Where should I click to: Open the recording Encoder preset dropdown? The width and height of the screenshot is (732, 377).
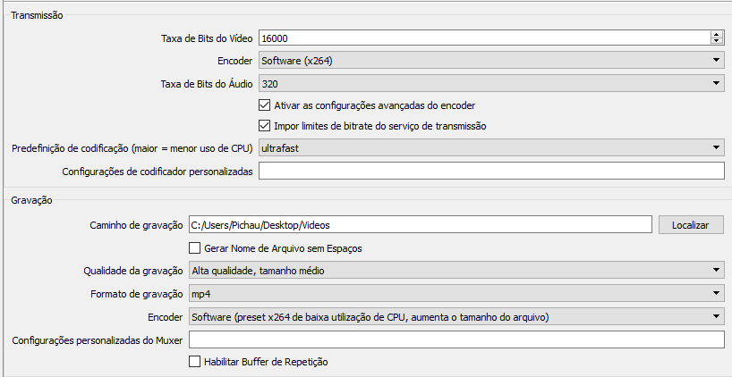point(456,317)
